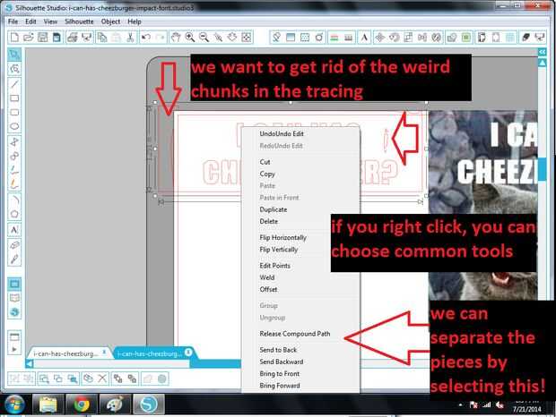Pick the Ellipse drawing tool
The image size is (556, 417).
pyautogui.click(x=14, y=126)
